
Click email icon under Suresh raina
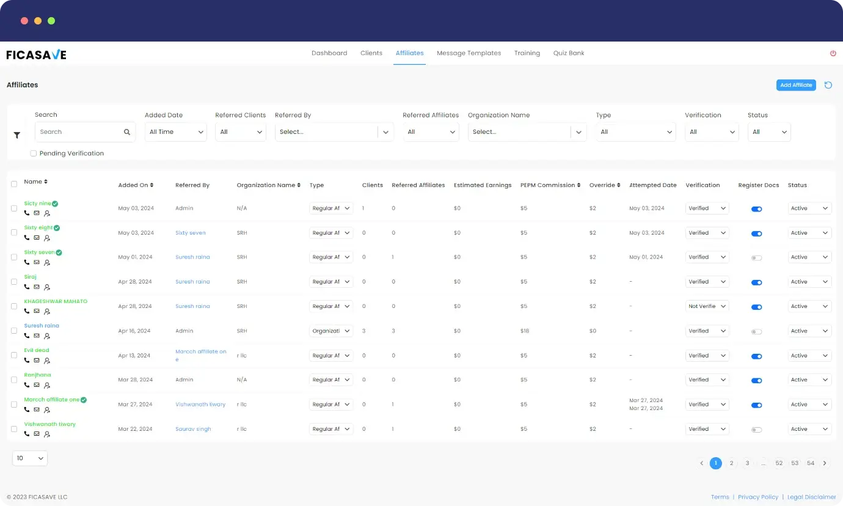37,335
